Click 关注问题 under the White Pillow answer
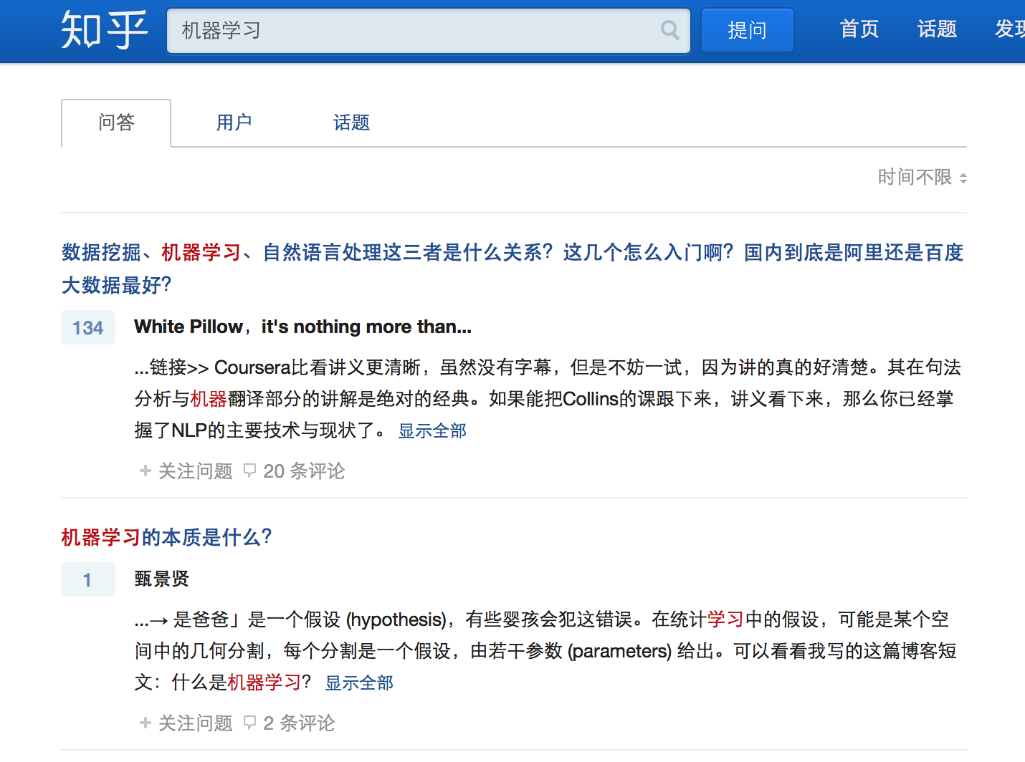Image resolution: width=1025 pixels, height=762 pixels. tap(195, 471)
